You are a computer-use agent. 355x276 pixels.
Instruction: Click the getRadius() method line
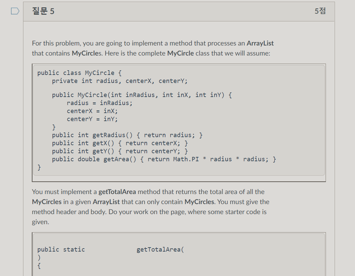point(127,135)
